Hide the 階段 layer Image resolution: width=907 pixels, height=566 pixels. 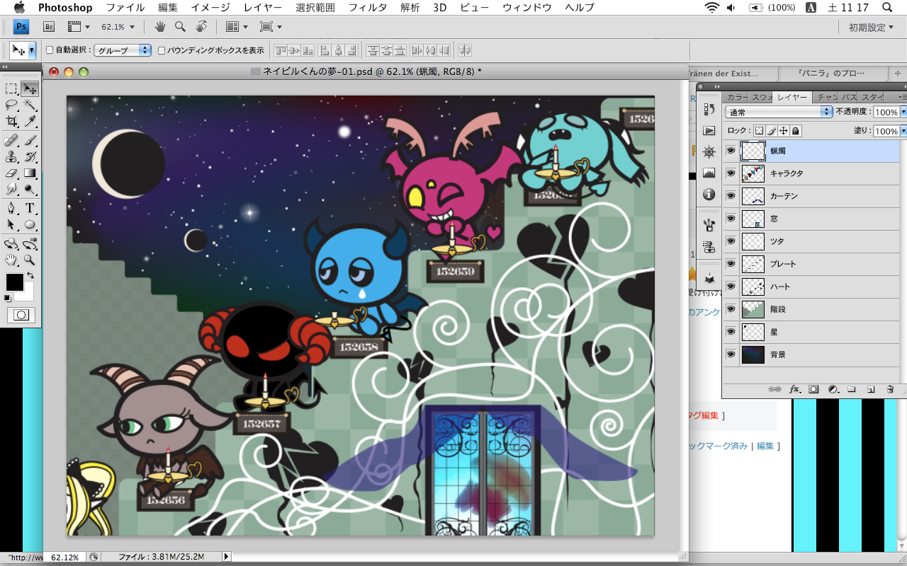click(x=731, y=309)
